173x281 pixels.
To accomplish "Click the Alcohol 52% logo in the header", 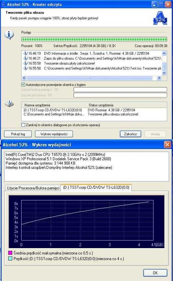I will (x=160, y=18).
